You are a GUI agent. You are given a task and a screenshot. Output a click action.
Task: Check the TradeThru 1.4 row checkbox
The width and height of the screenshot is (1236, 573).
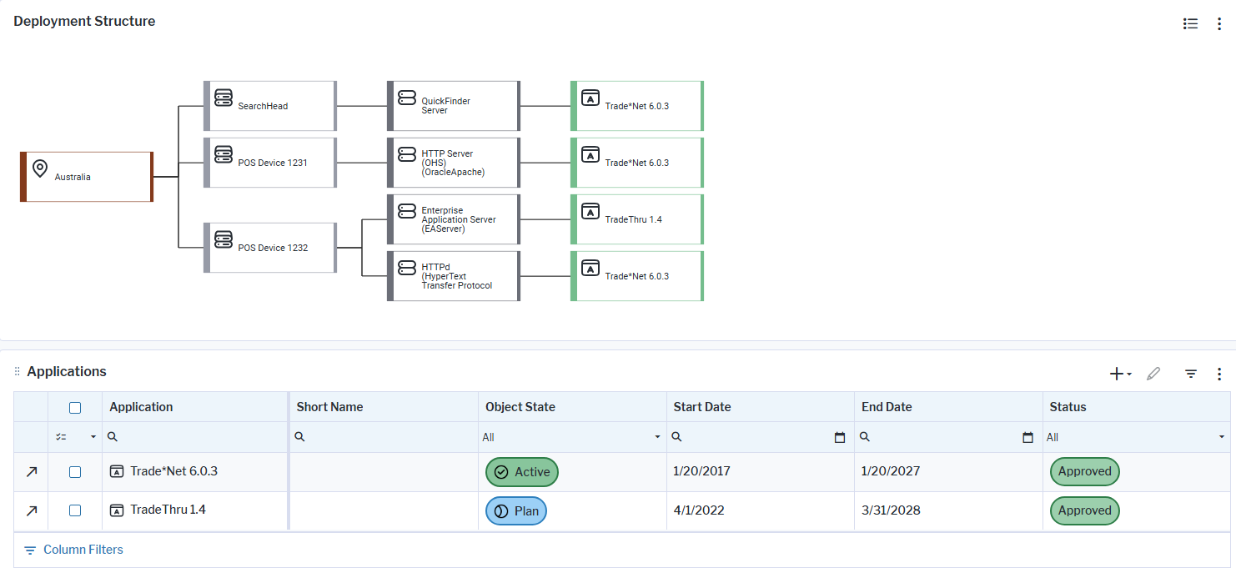click(x=75, y=510)
